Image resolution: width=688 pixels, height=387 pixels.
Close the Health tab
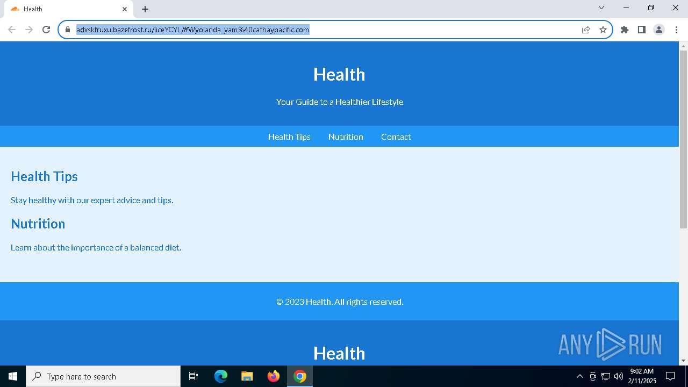125,9
